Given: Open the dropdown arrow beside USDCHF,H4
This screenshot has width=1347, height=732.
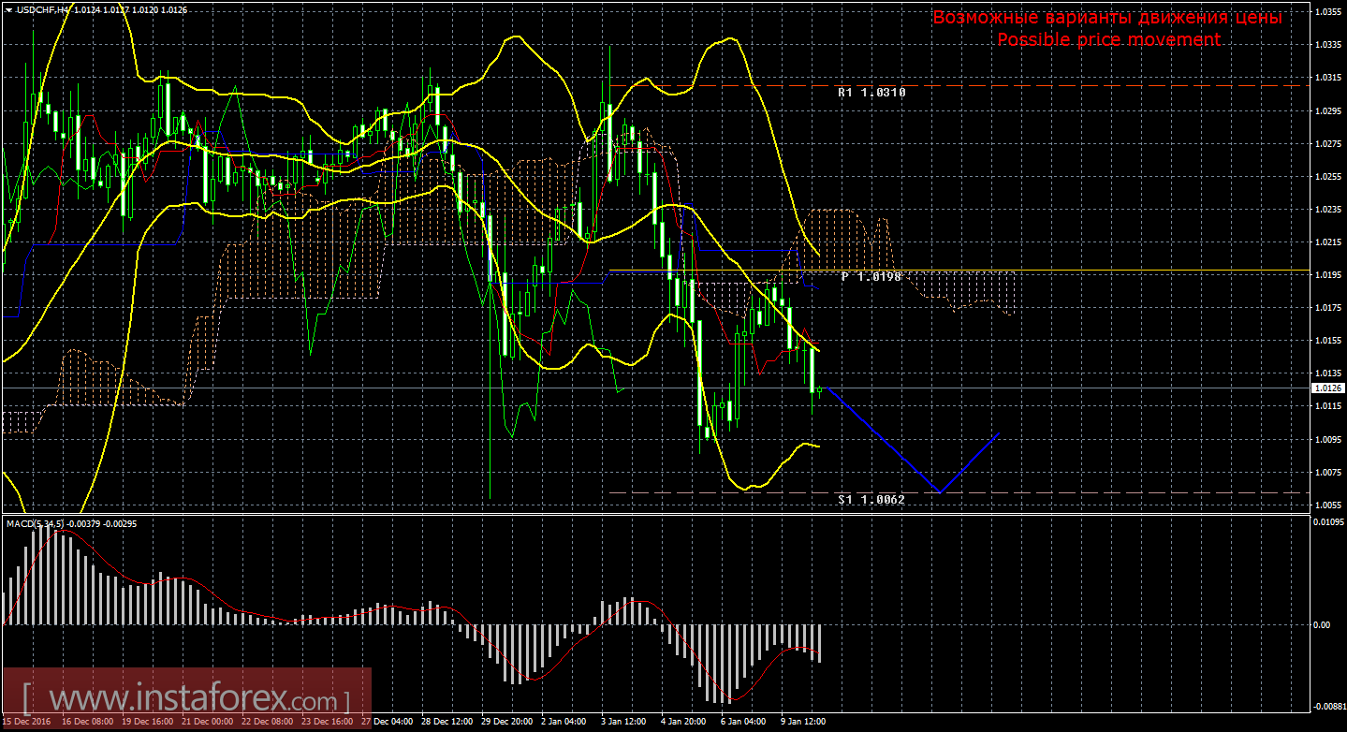Looking at the screenshot, I should coord(8,10).
